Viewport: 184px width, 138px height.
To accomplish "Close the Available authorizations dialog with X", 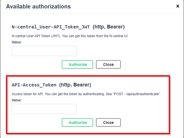I will click(x=178, y=6).
